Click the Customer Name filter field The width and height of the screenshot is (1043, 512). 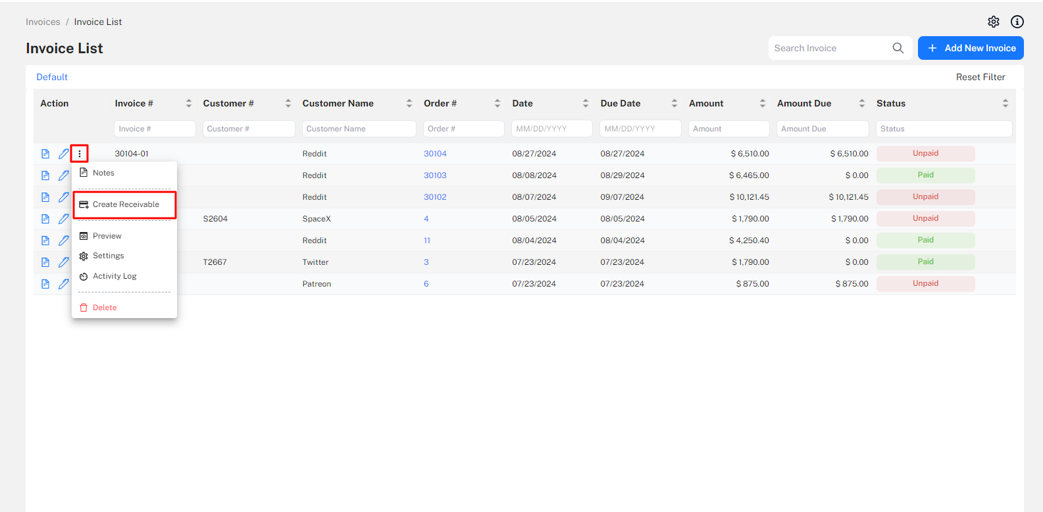click(x=359, y=129)
